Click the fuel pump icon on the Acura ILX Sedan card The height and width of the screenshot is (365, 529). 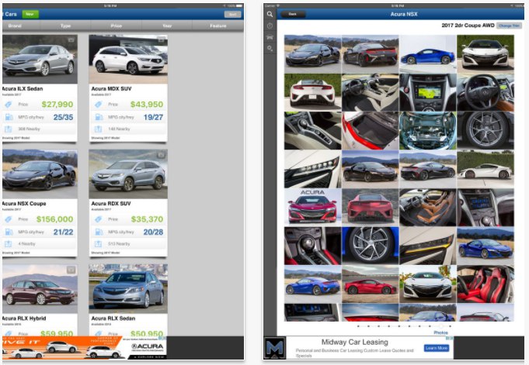pos(9,117)
